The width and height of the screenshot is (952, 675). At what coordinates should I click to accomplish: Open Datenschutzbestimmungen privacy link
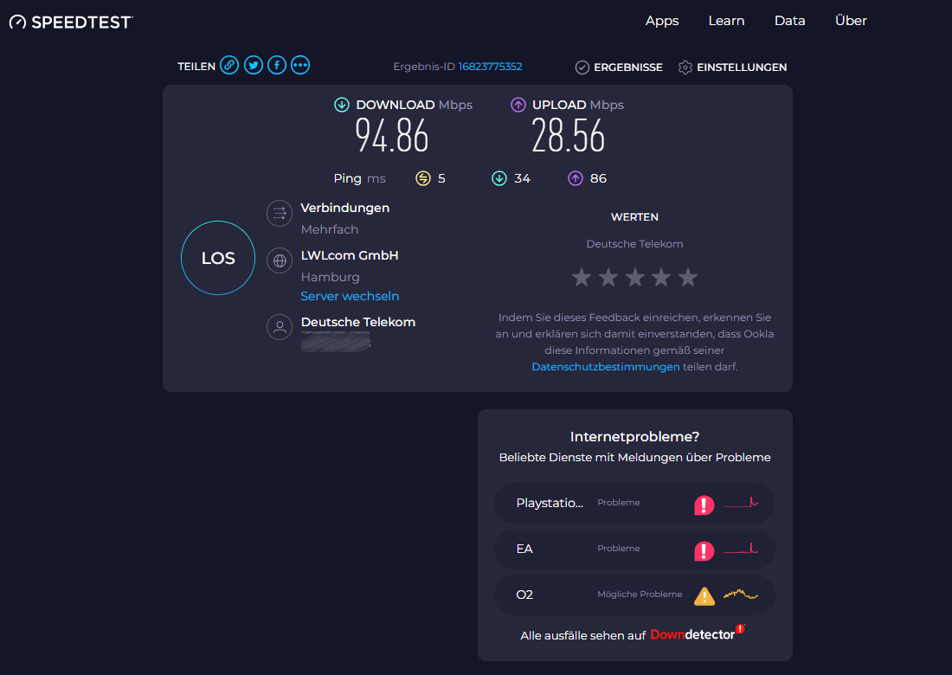605,367
